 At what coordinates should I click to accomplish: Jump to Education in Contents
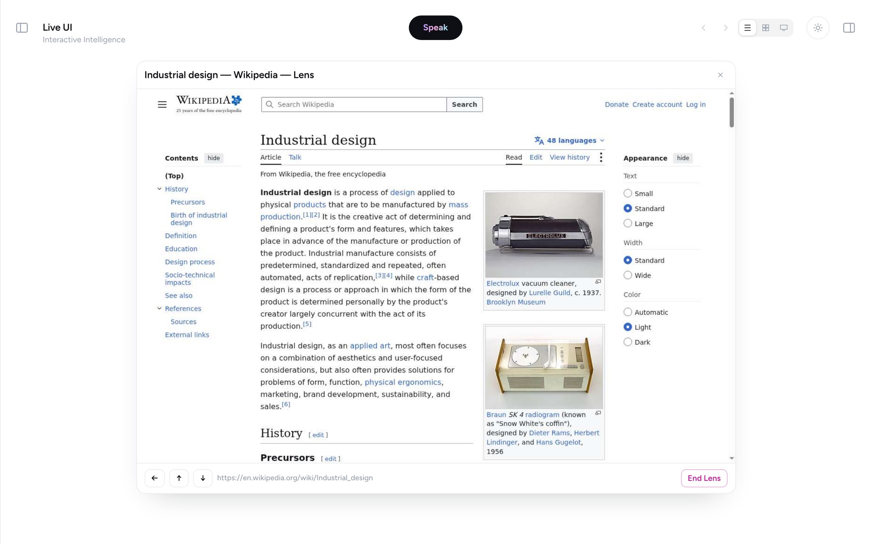[x=181, y=248]
